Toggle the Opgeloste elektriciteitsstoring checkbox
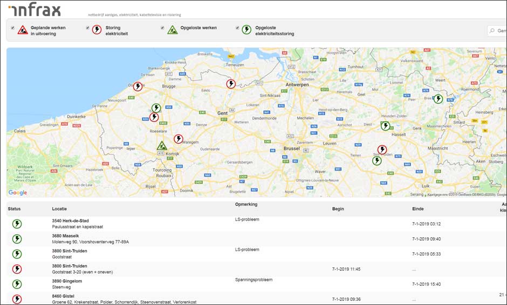This screenshot has height=305, width=507. (237, 28)
